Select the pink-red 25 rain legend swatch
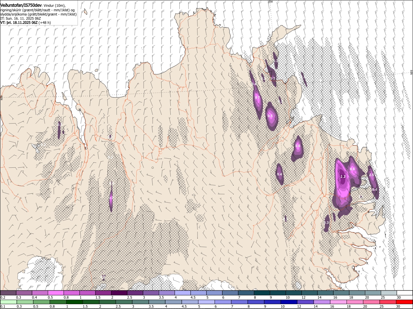 (388, 302)
